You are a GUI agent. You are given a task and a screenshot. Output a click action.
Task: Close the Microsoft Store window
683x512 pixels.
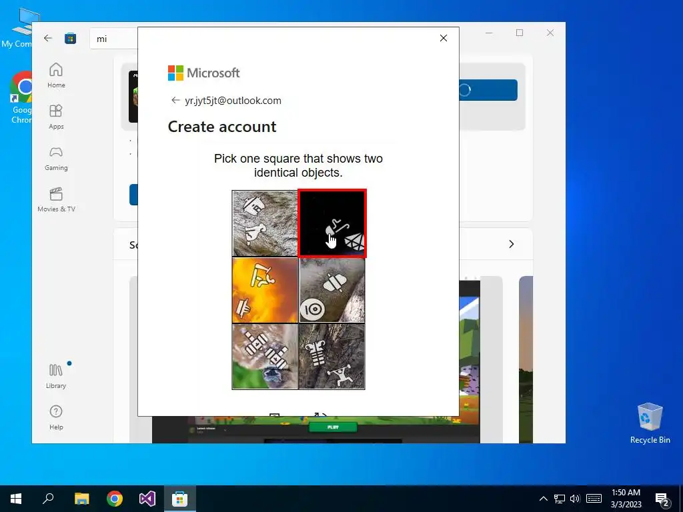click(x=550, y=33)
